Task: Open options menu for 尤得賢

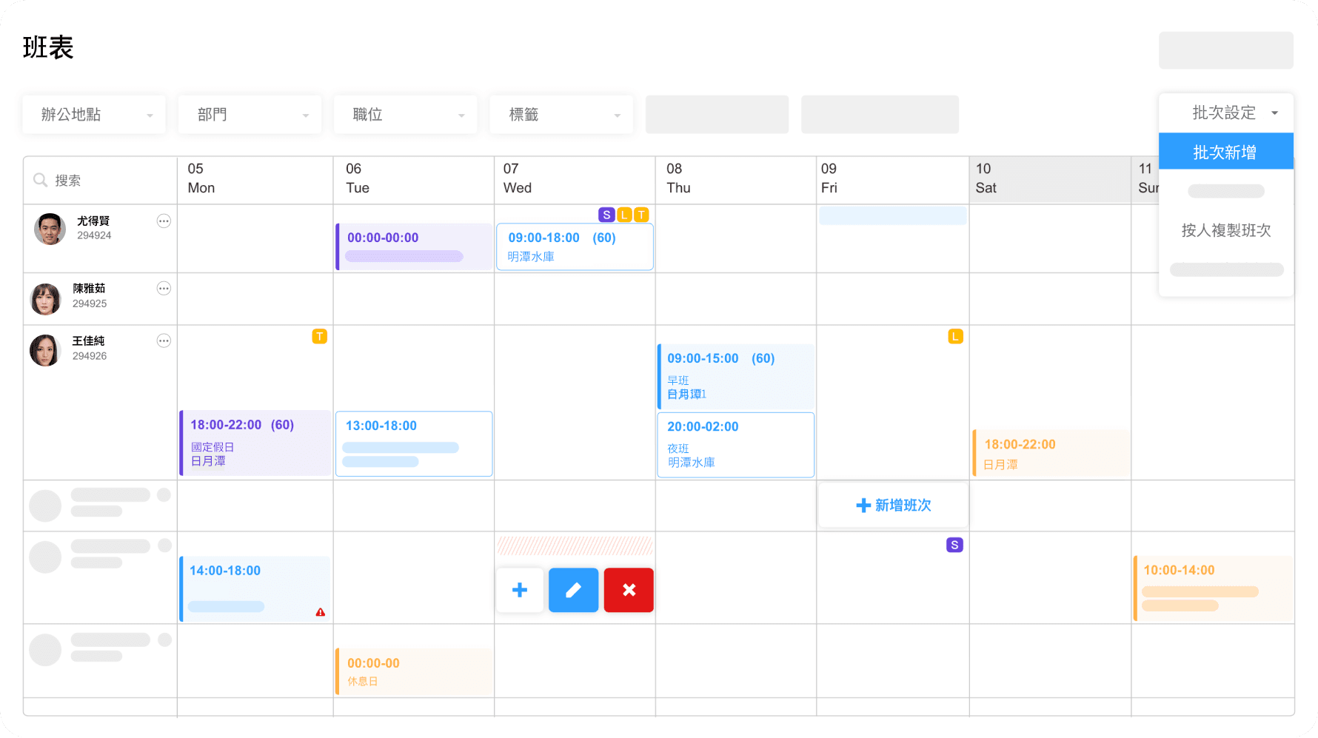Action: pos(164,221)
